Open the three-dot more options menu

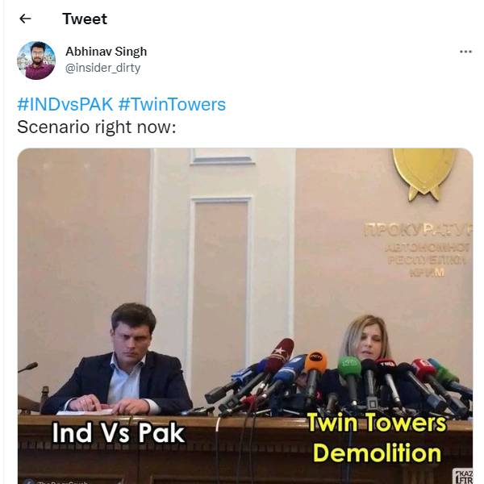point(465,52)
